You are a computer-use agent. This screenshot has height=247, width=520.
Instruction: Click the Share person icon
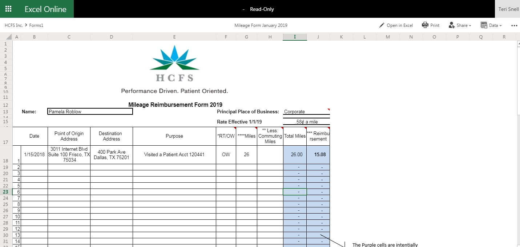click(x=452, y=25)
